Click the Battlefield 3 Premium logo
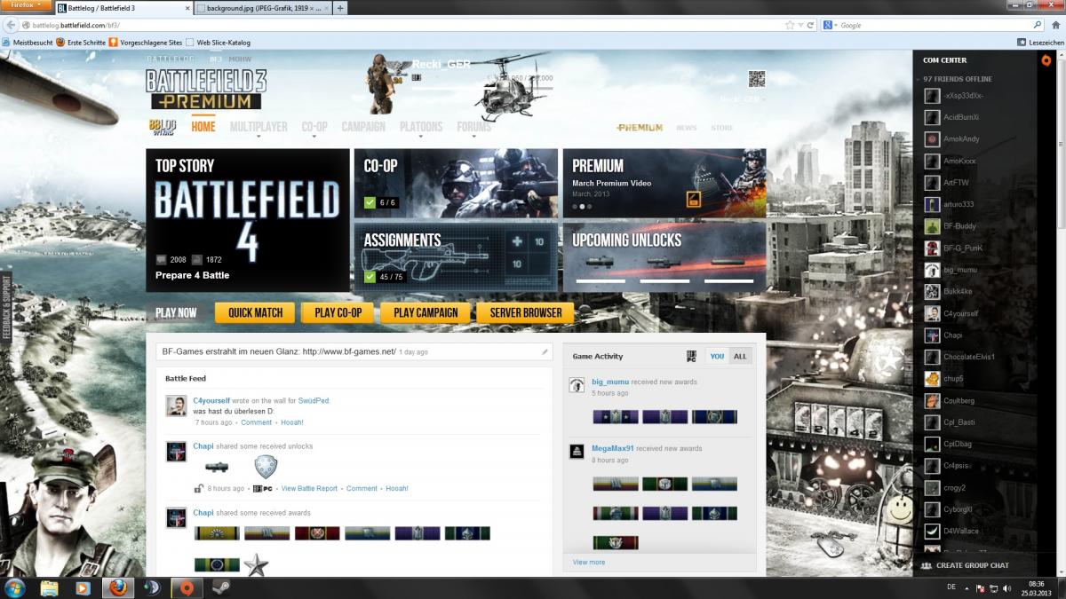This screenshot has width=1066, height=599. coord(205,89)
